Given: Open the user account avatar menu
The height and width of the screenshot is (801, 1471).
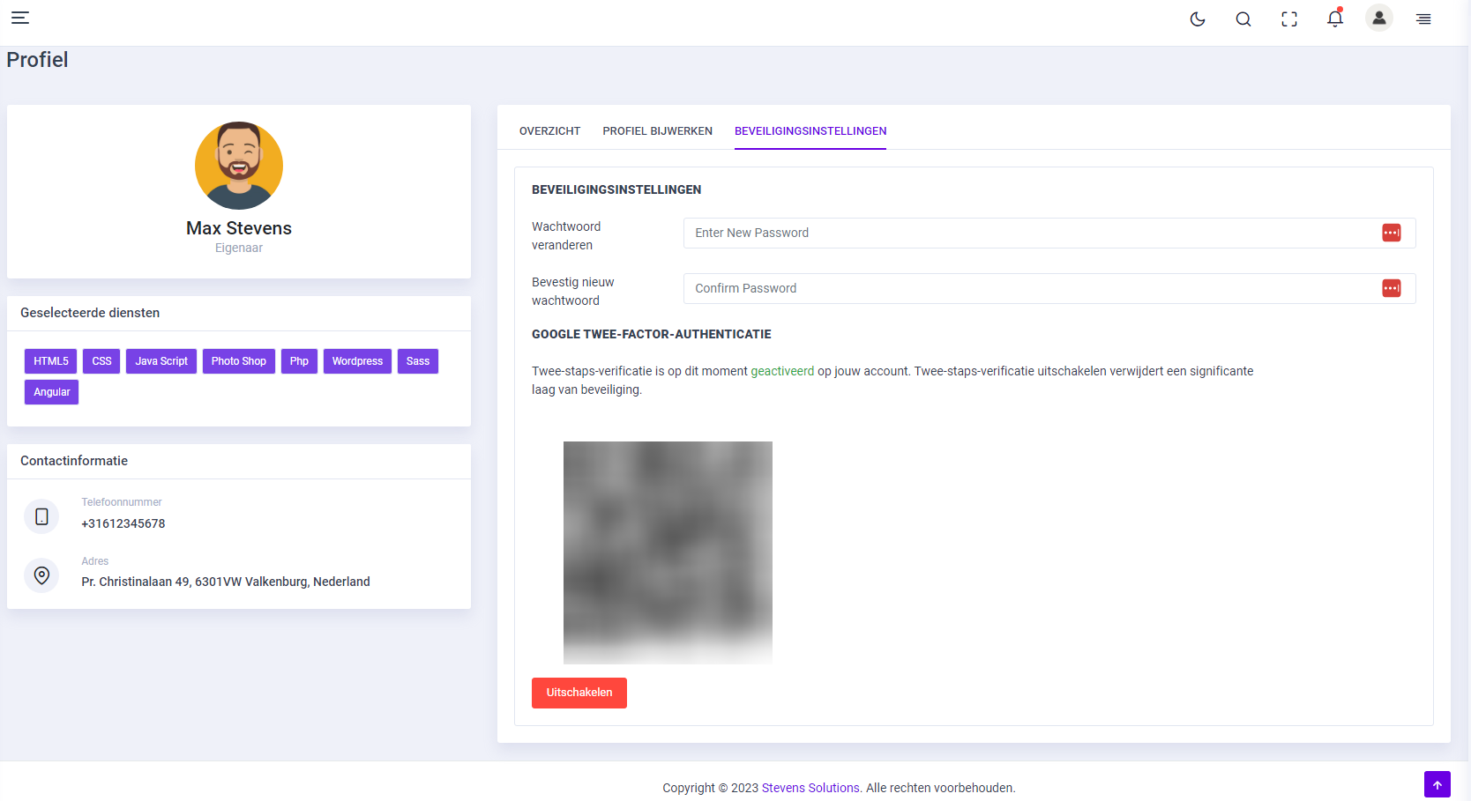Looking at the screenshot, I should (1379, 19).
